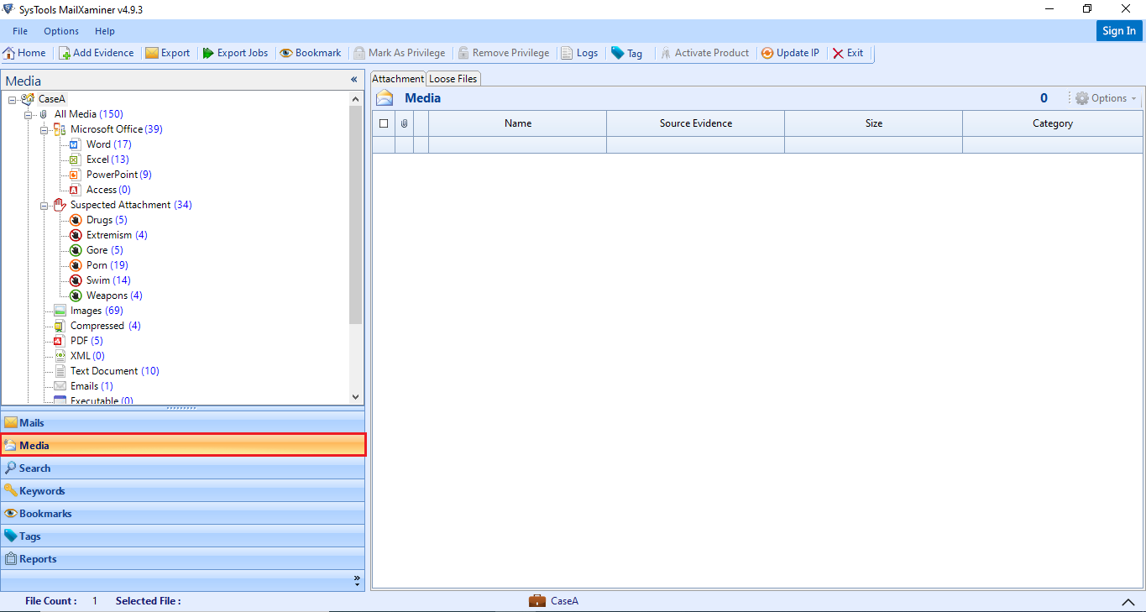
Task: Open the Search navigation pane
Action: click(183, 468)
